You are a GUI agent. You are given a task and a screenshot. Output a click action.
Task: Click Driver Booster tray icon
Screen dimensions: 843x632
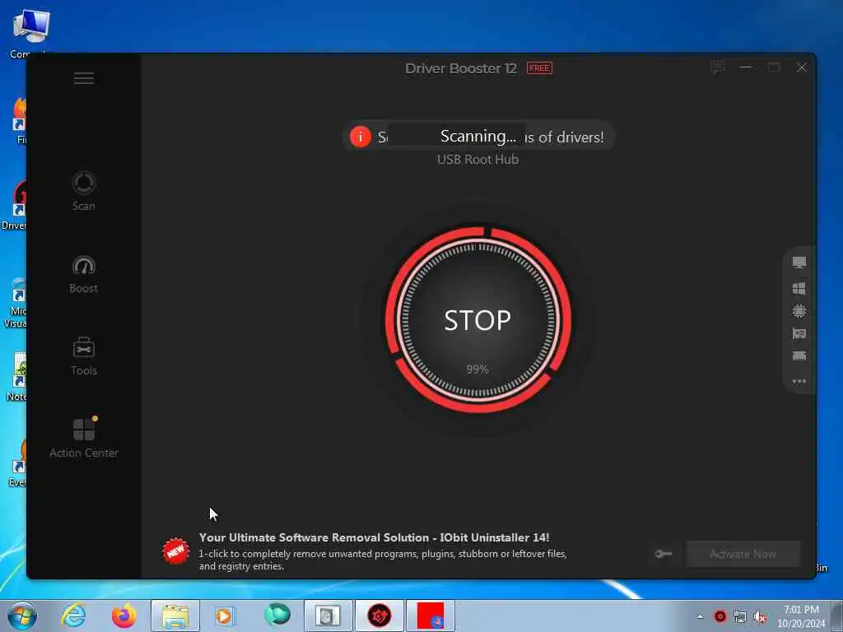click(720, 616)
